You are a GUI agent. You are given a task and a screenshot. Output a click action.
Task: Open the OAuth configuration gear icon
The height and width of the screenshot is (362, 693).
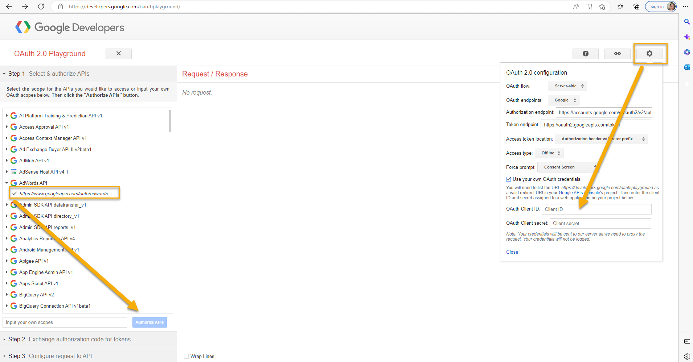pos(649,54)
